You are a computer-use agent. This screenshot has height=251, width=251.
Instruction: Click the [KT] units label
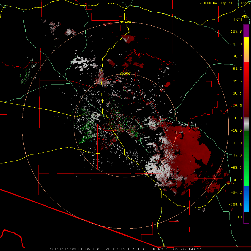238,19
